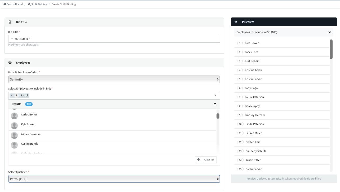
Task: Click the document icon beside Bid Title header
Action: [x=10, y=22]
